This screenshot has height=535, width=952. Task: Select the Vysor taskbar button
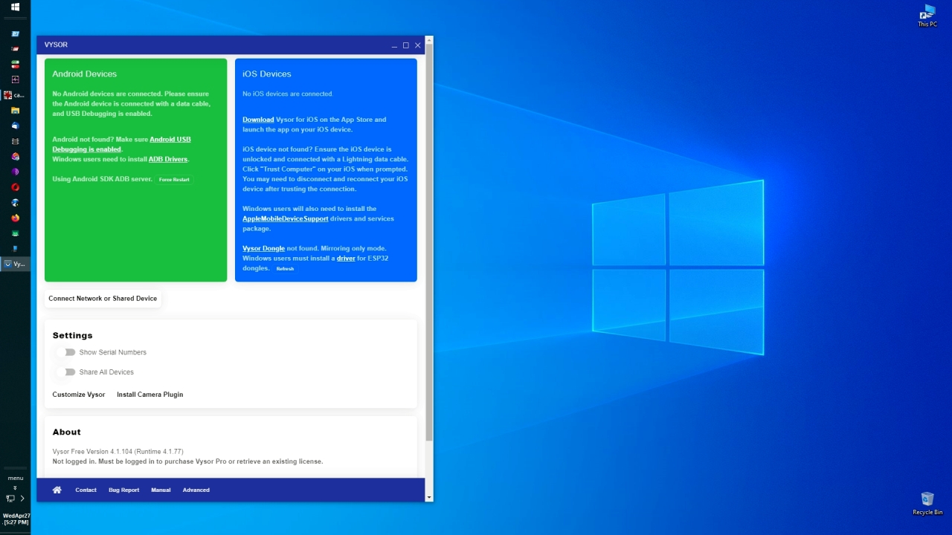pos(15,264)
